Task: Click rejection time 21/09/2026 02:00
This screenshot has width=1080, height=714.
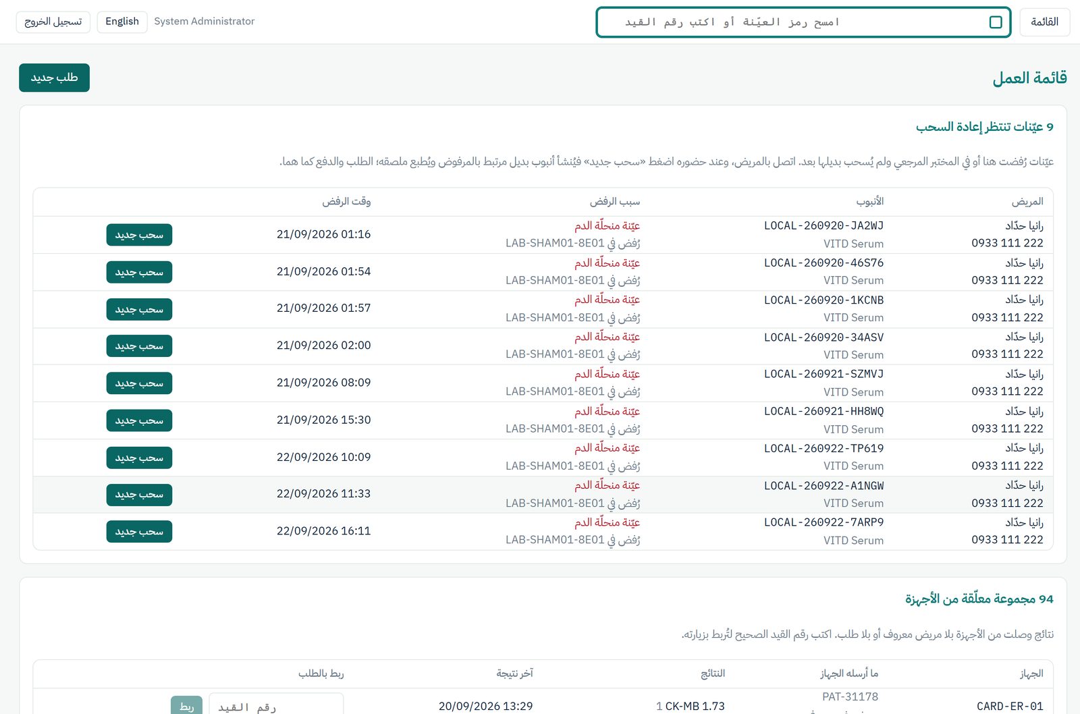Action: pyautogui.click(x=323, y=346)
